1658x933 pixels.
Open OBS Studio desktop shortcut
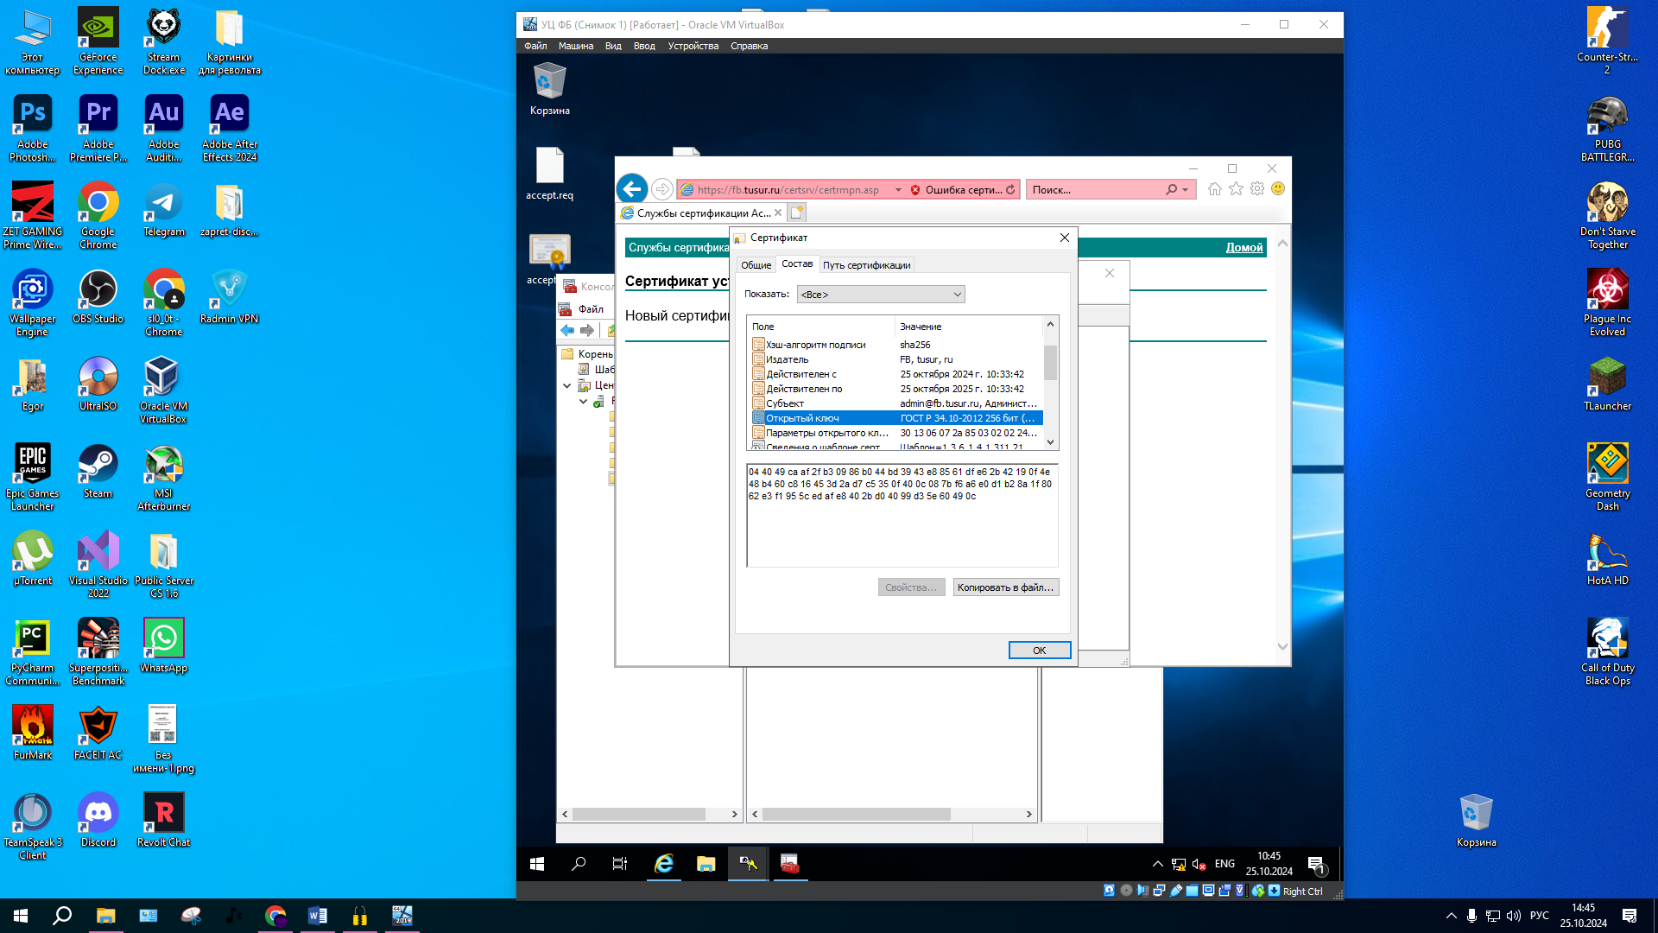pyautogui.click(x=98, y=297)
